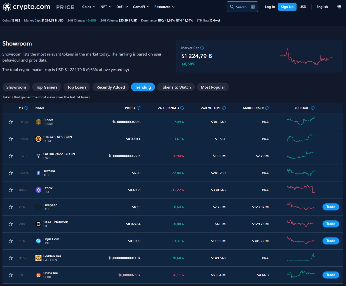Click the search magnifier icon
This screenshot has width=346, height=286.
pos(232,7)
